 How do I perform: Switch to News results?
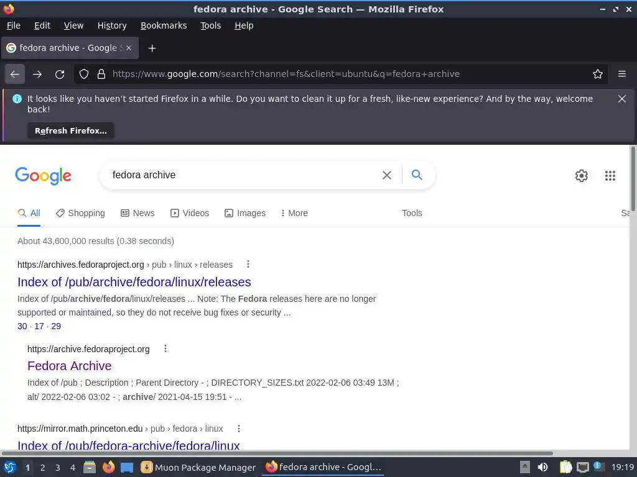coord(137,214)
